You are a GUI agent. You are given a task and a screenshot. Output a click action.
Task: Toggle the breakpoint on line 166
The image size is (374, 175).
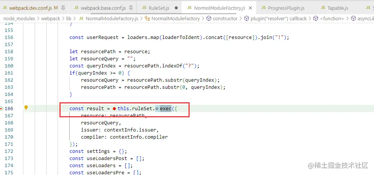coord(1,109)
